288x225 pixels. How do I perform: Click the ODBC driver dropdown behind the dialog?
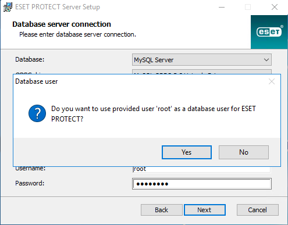[202, 72]
